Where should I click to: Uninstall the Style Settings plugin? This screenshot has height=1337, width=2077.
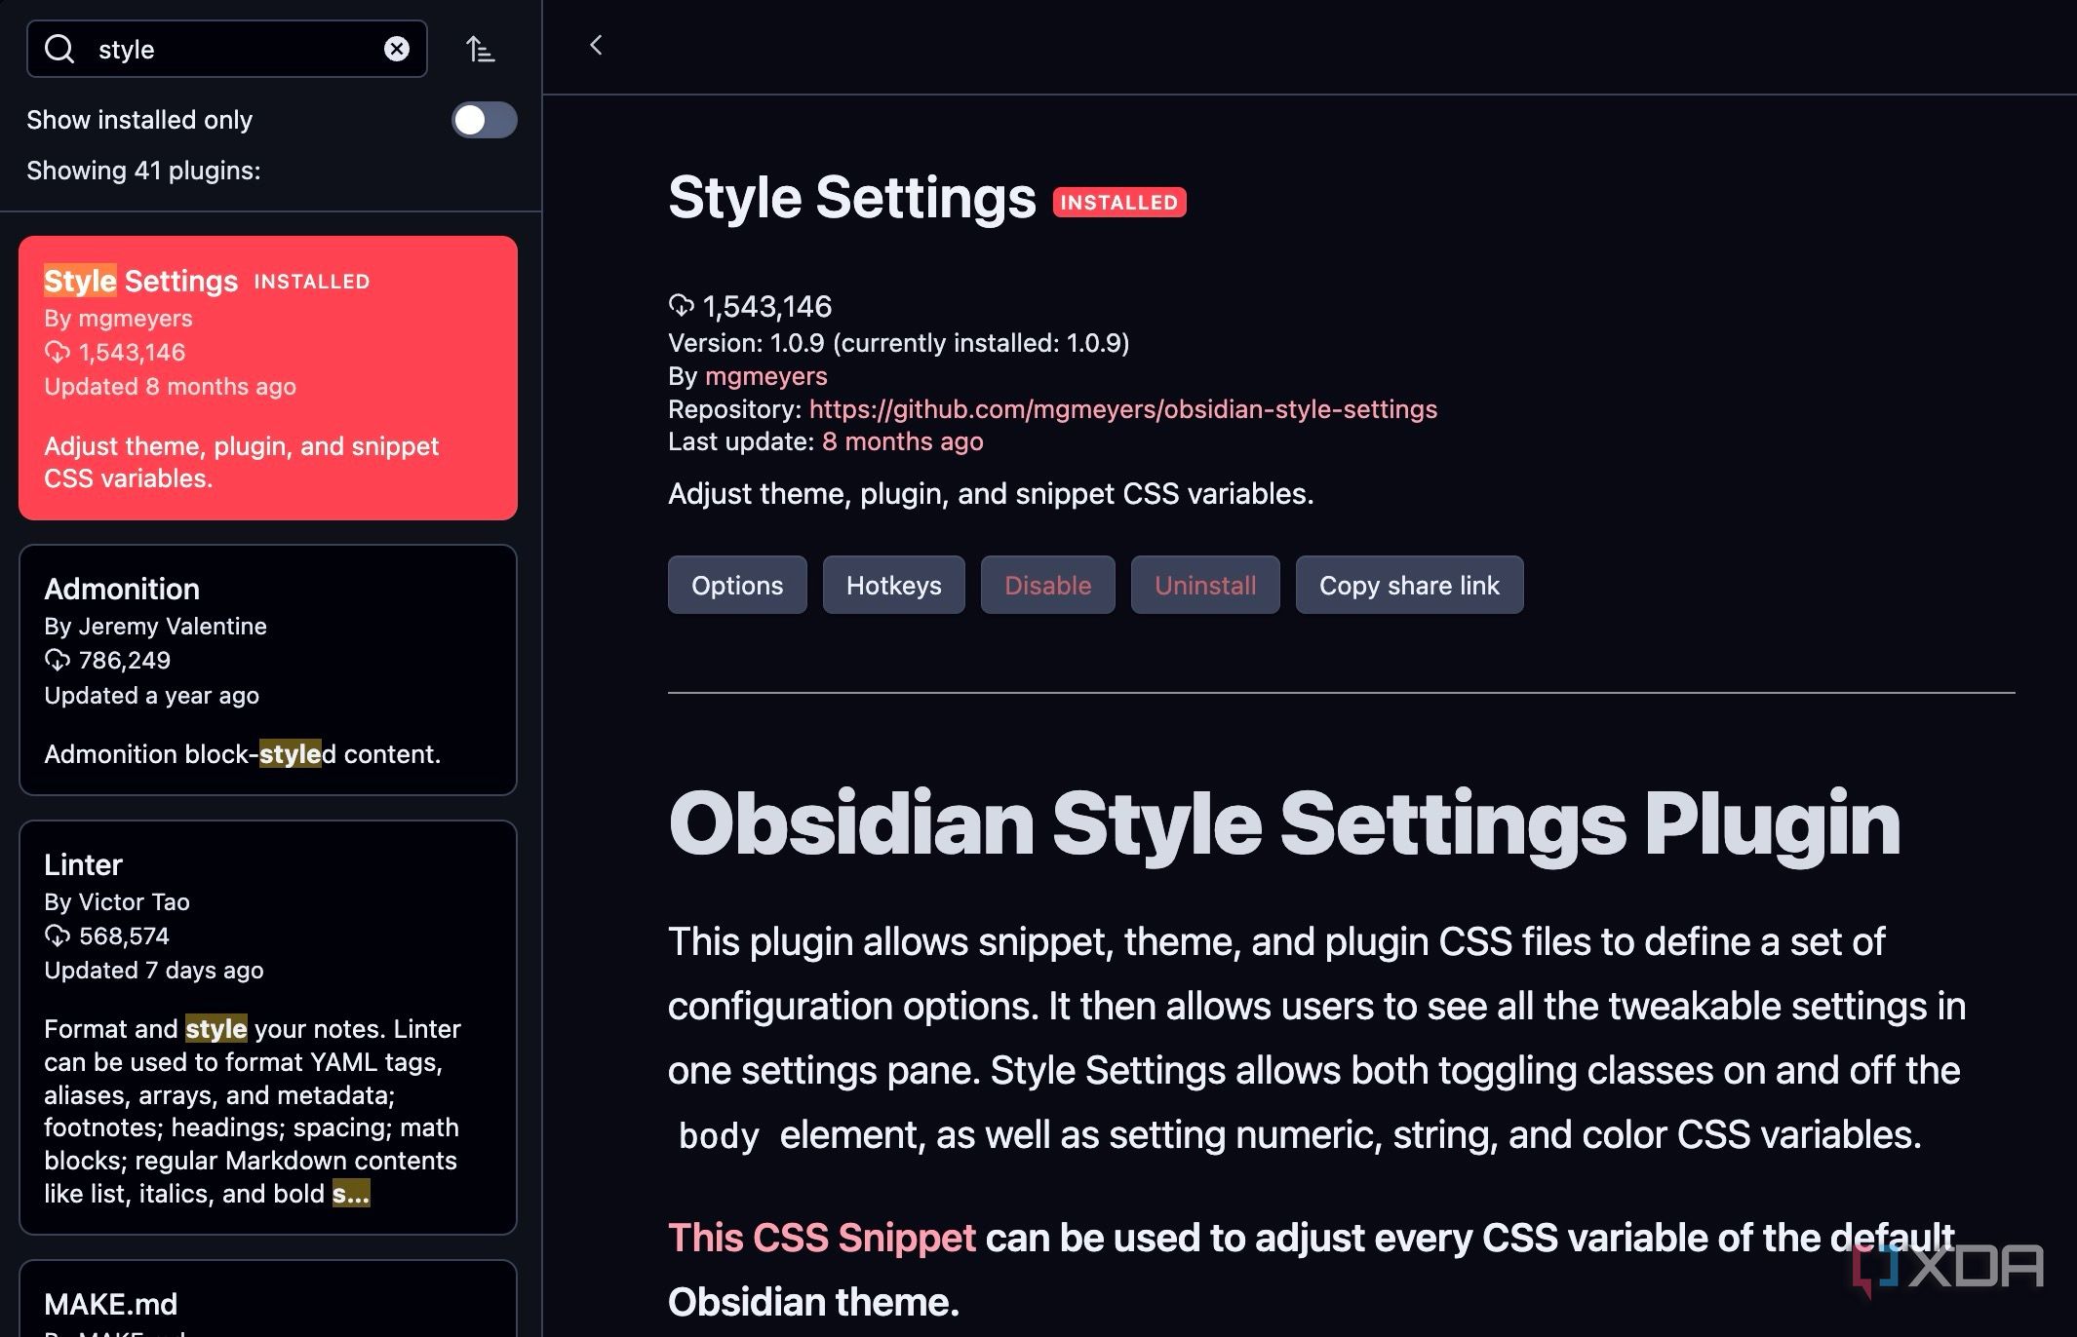point(1205,585)
